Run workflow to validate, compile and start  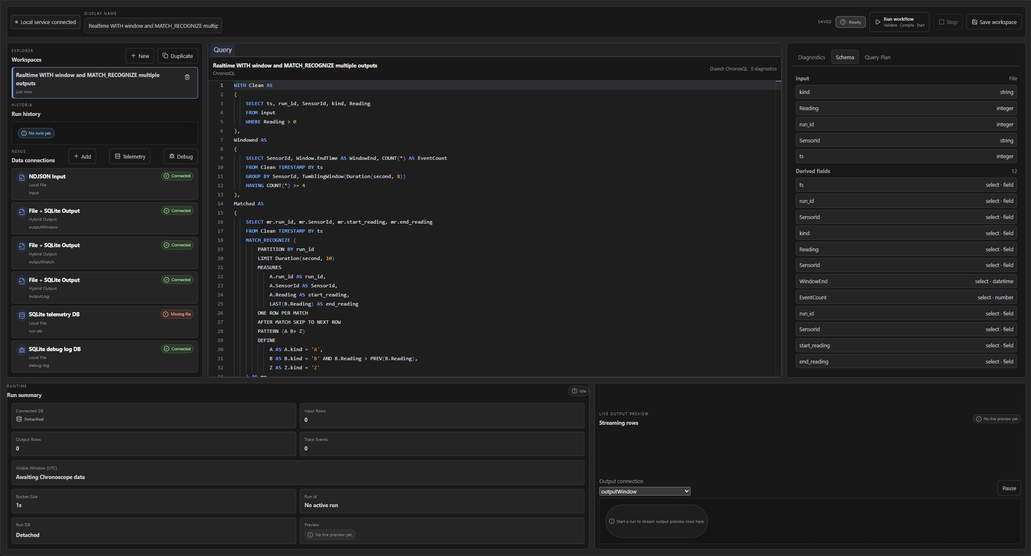(x=899, y=22)
